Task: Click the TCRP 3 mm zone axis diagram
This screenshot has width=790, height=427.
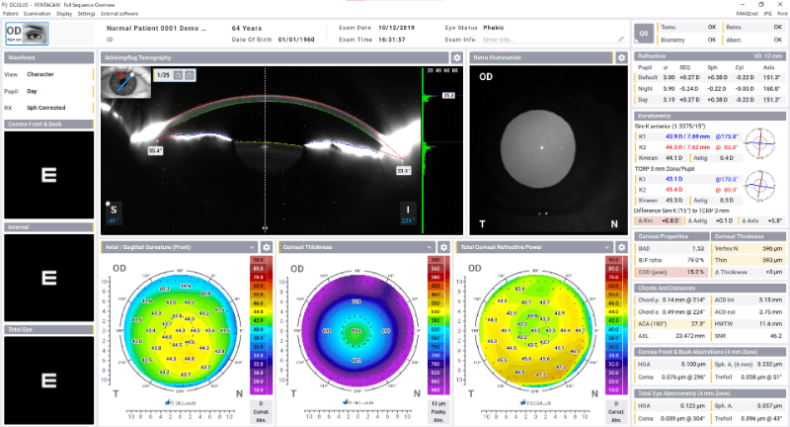Action: tap(759, 185)
